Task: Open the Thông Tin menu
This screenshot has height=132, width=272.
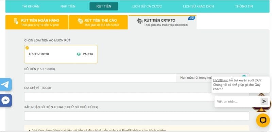Action: point(244,6)
